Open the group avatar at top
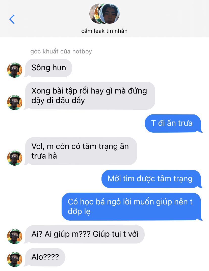The height and width of the screenshot is (271, 209). click(104, 13)
